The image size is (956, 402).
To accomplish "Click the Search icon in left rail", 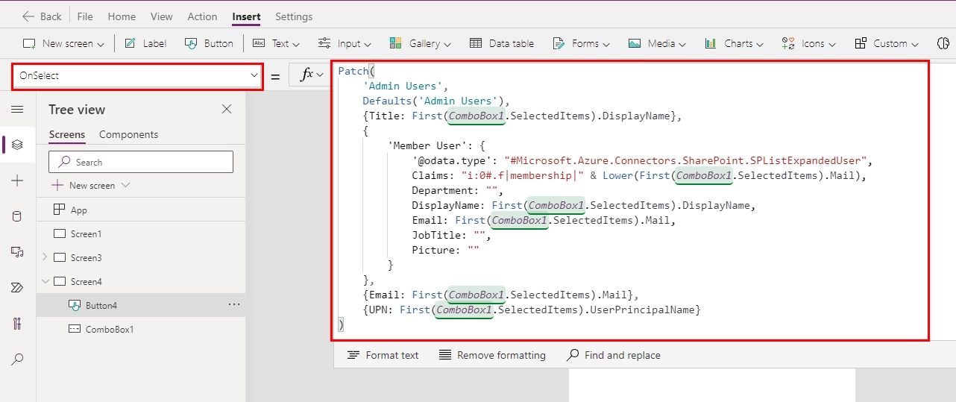I will [17, 359].
